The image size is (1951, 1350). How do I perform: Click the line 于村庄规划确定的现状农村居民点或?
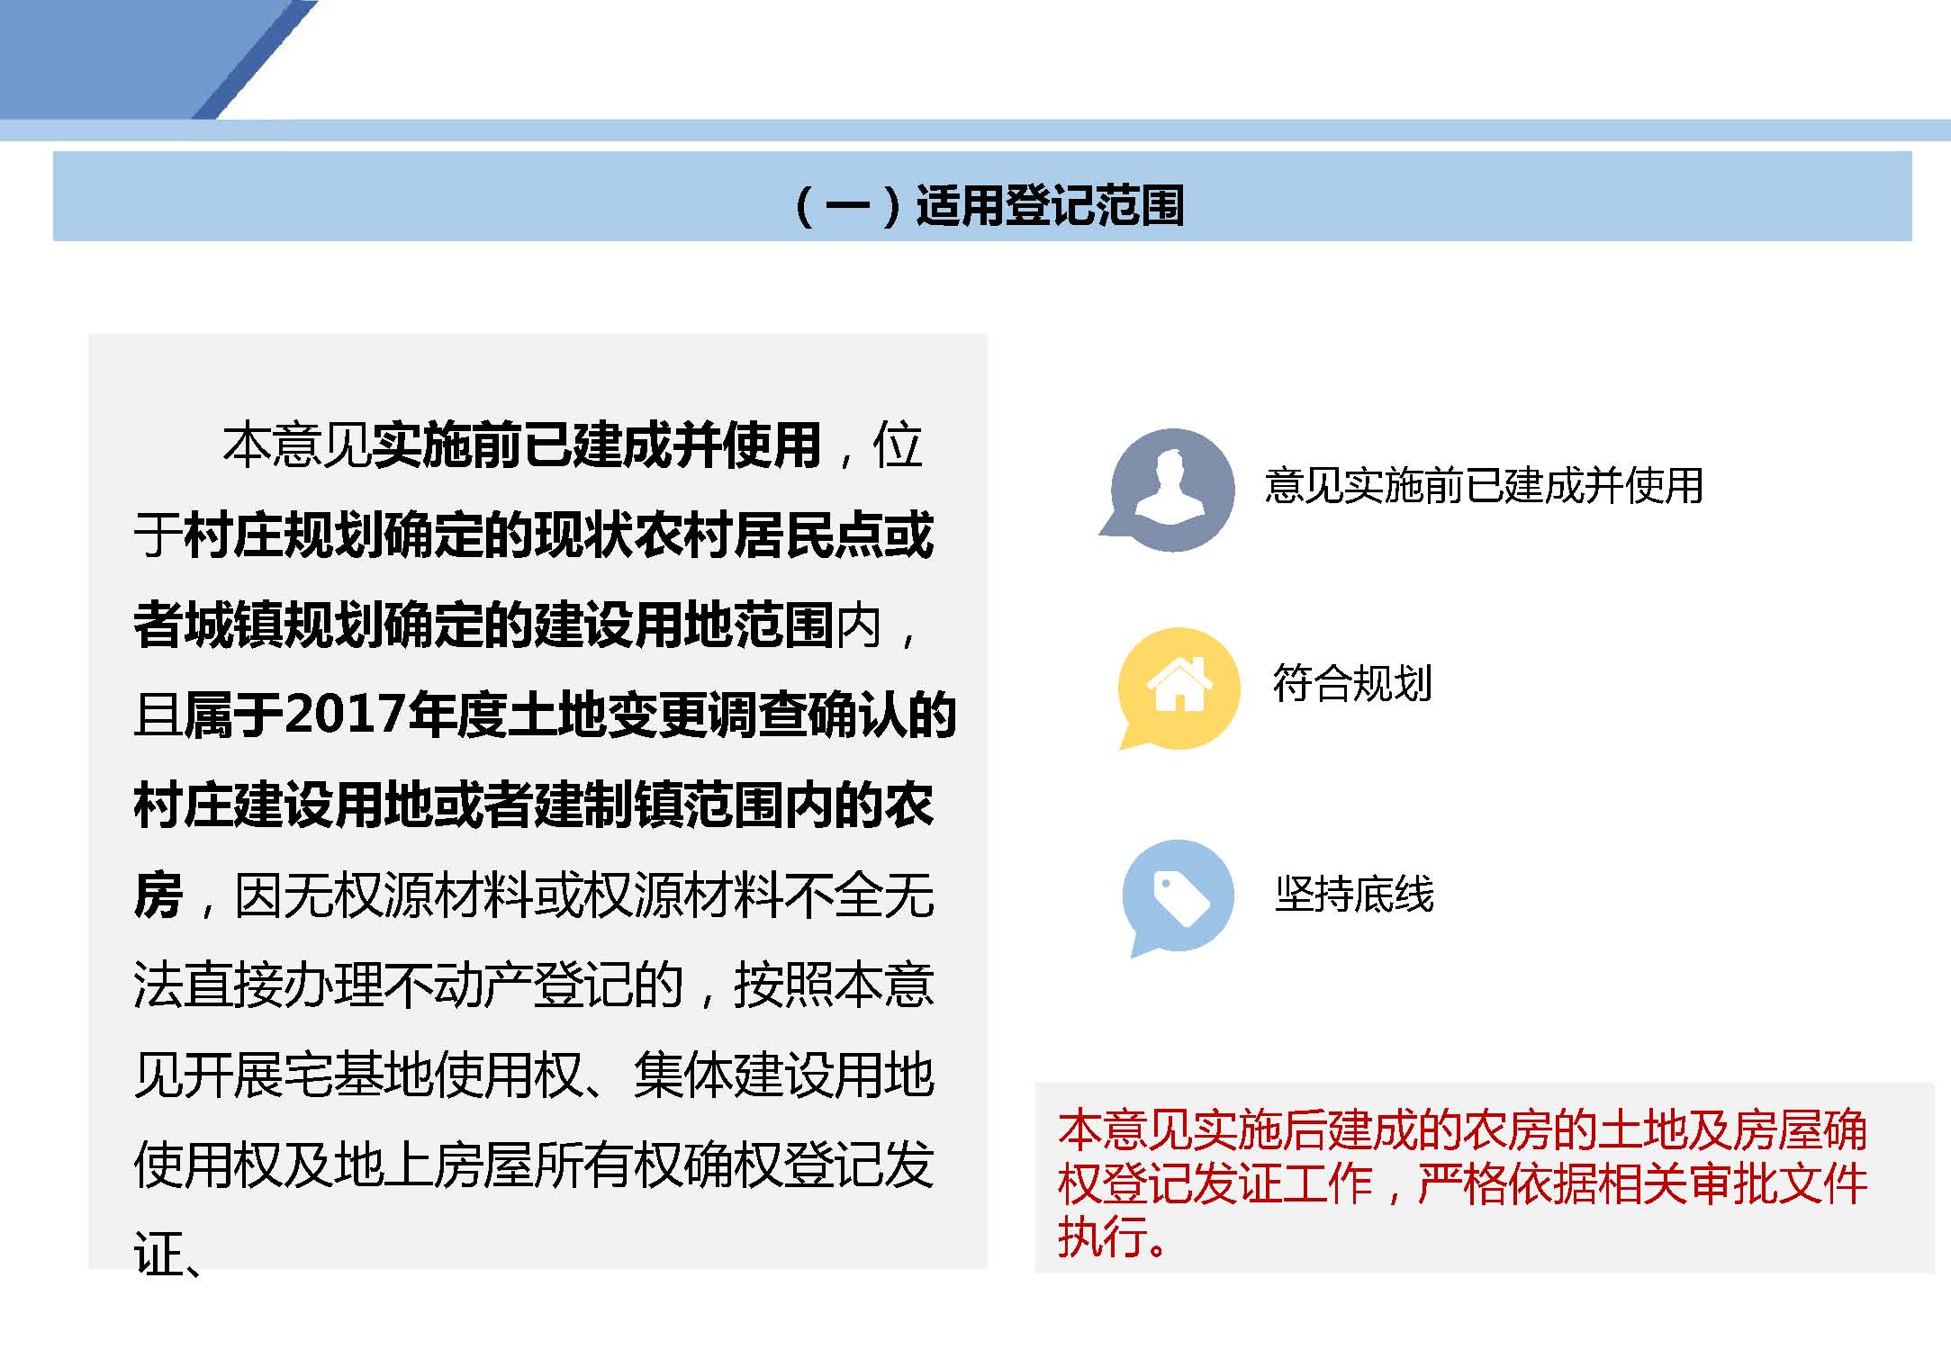(x=534, y=535)
